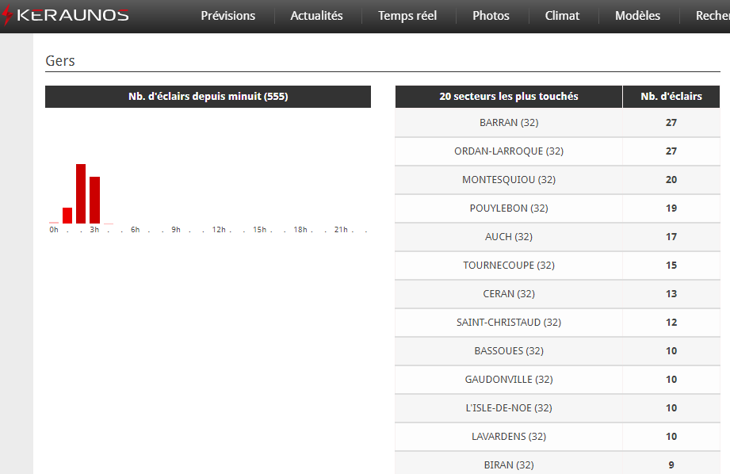Open the Modèles menu

(x=637, y=16)
